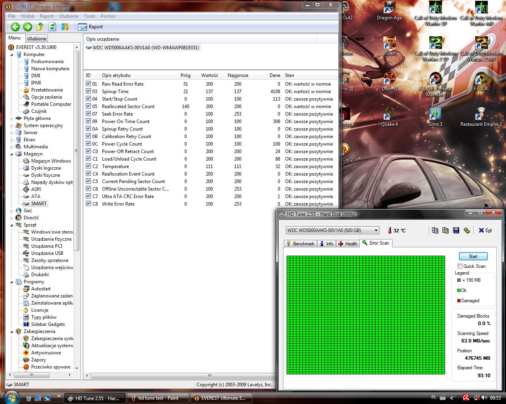Click the hd tune test - Paint taskbar button
The image size is (506, 404).
click(157, 398)
